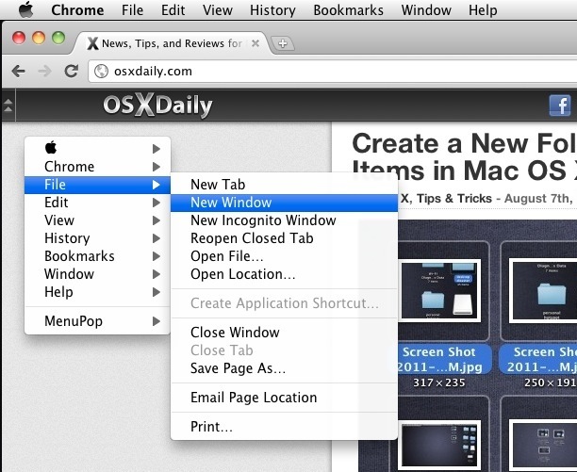Open the Edit menu in the menu bar
This screenshot has width=577, height=472.
[173, 10]
